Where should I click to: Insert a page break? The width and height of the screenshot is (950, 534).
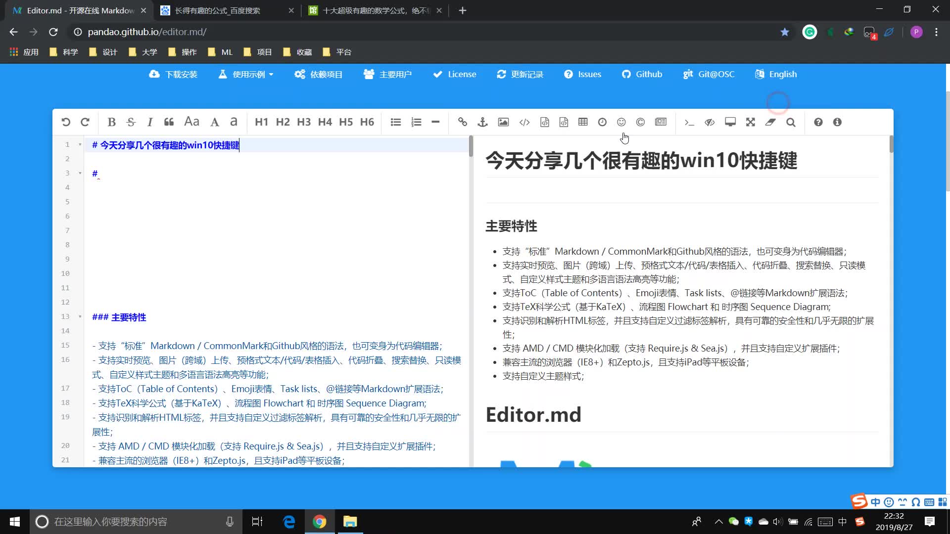[661, 122]
